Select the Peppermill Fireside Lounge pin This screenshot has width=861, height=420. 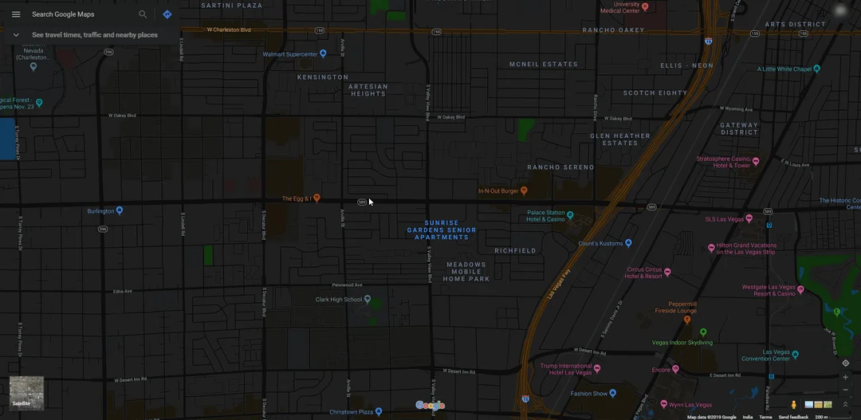(x=686, y=319)
